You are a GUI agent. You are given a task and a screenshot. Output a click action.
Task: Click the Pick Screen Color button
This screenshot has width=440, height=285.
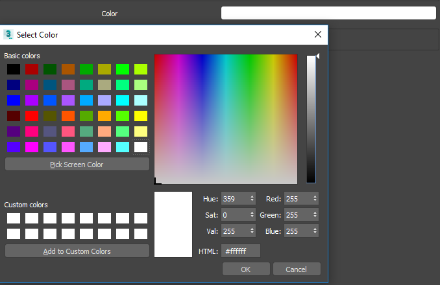coord(77,165)
